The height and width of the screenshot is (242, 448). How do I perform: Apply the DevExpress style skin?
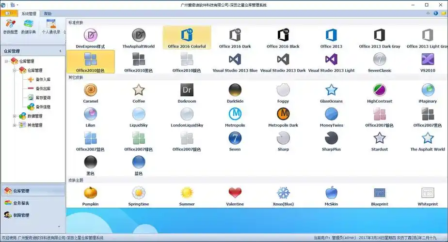tap(90, 38)
